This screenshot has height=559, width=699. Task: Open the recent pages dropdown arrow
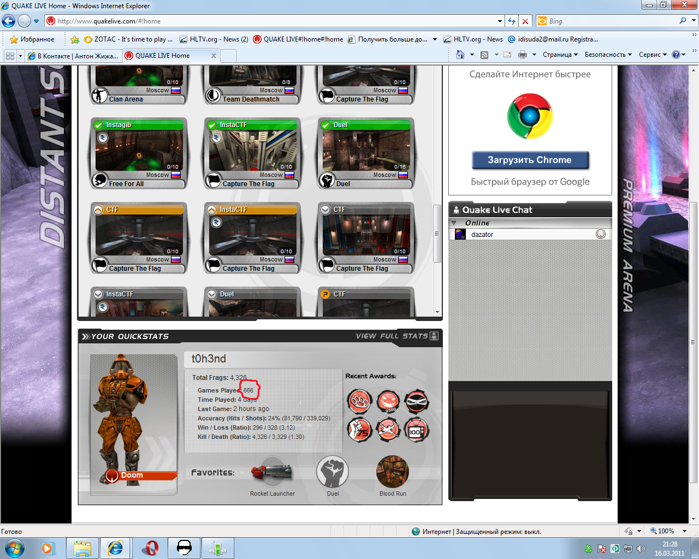point(37,21)
